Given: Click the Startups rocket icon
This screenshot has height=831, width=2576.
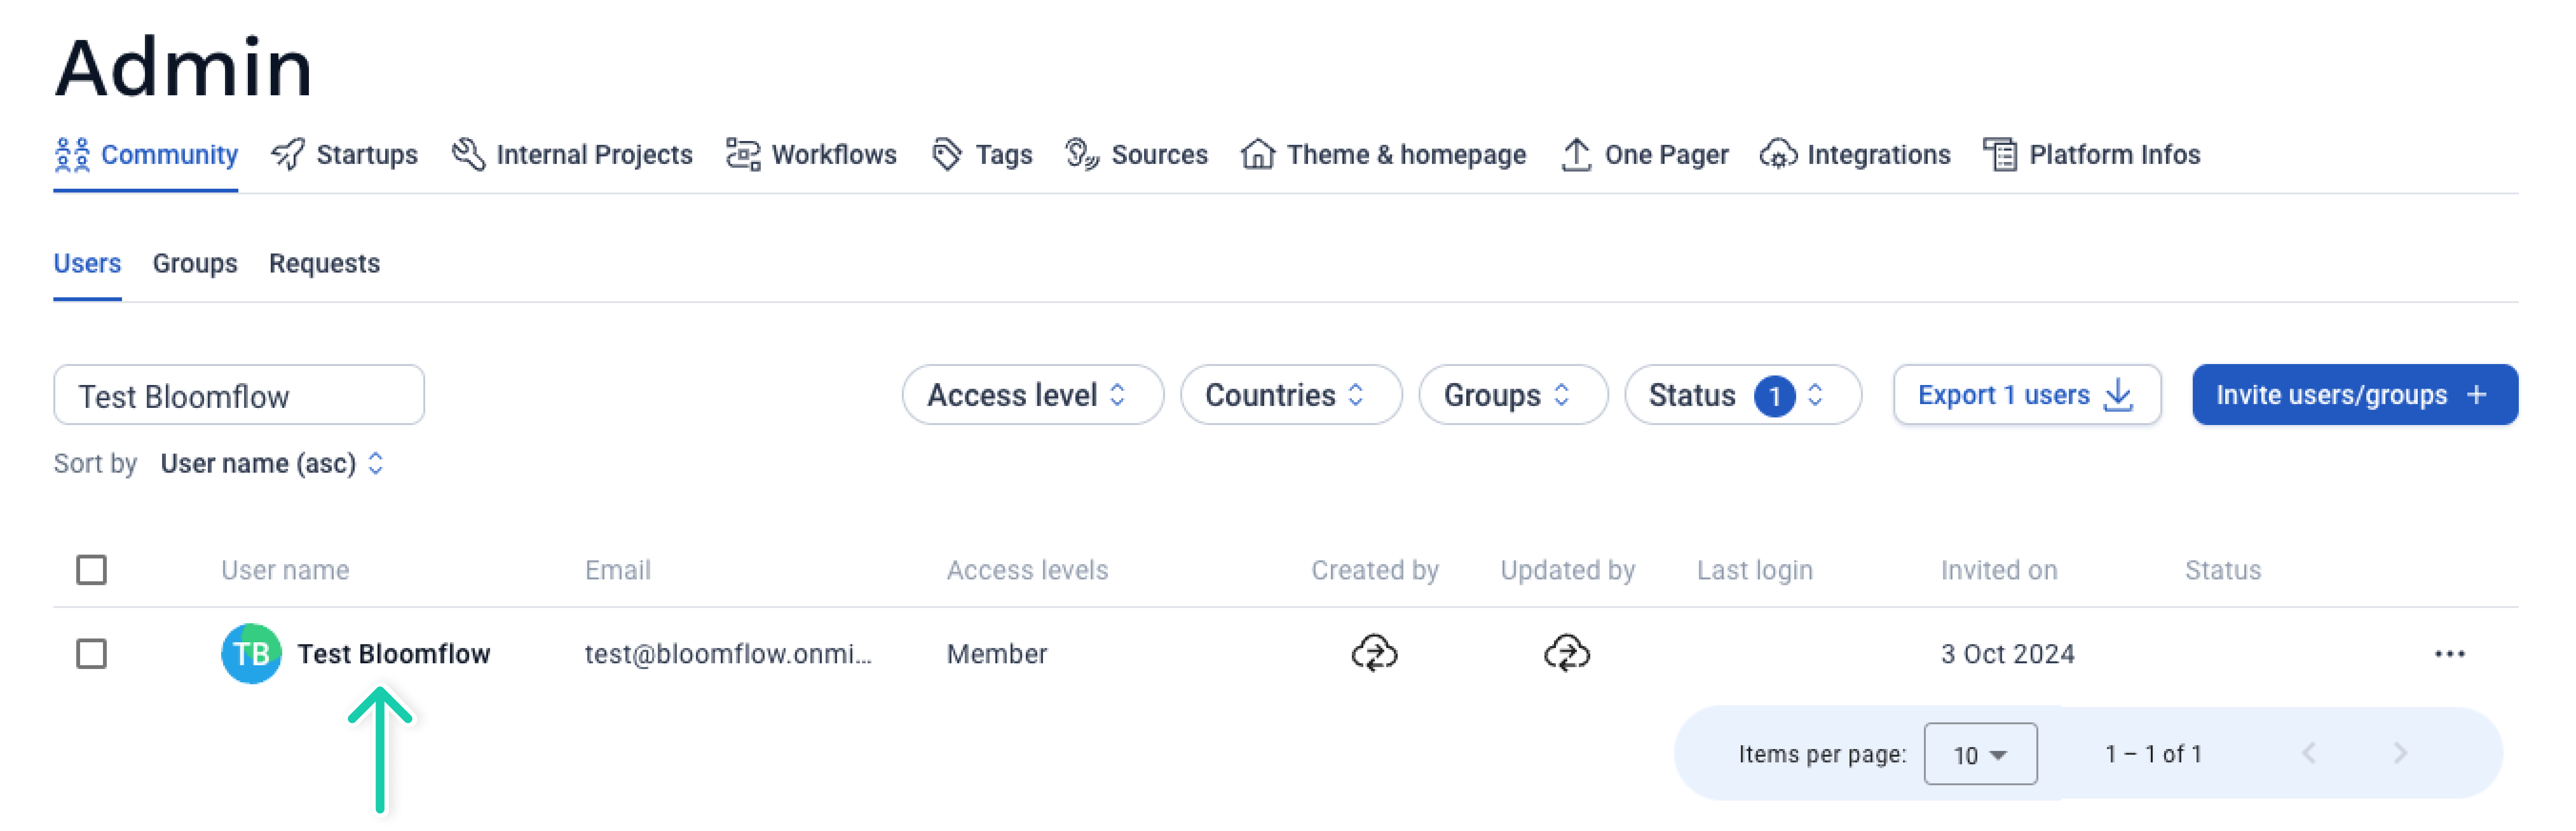Looking at the screenshot, I should pos(288,155).
